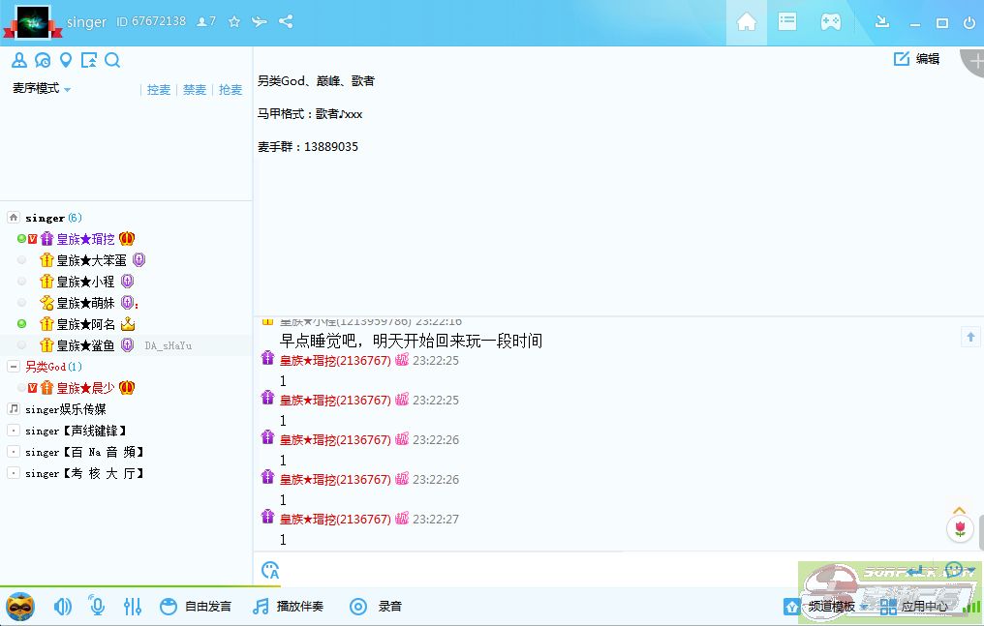This screenshot has height=626, width=984.
Task: Expand the singer【百 Na 音 频】 channel
Action: click(x=14, y=452)
